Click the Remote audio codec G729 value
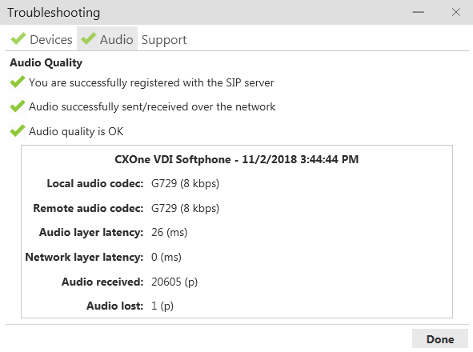The image size is (473, 352). (x=185, y=208)
